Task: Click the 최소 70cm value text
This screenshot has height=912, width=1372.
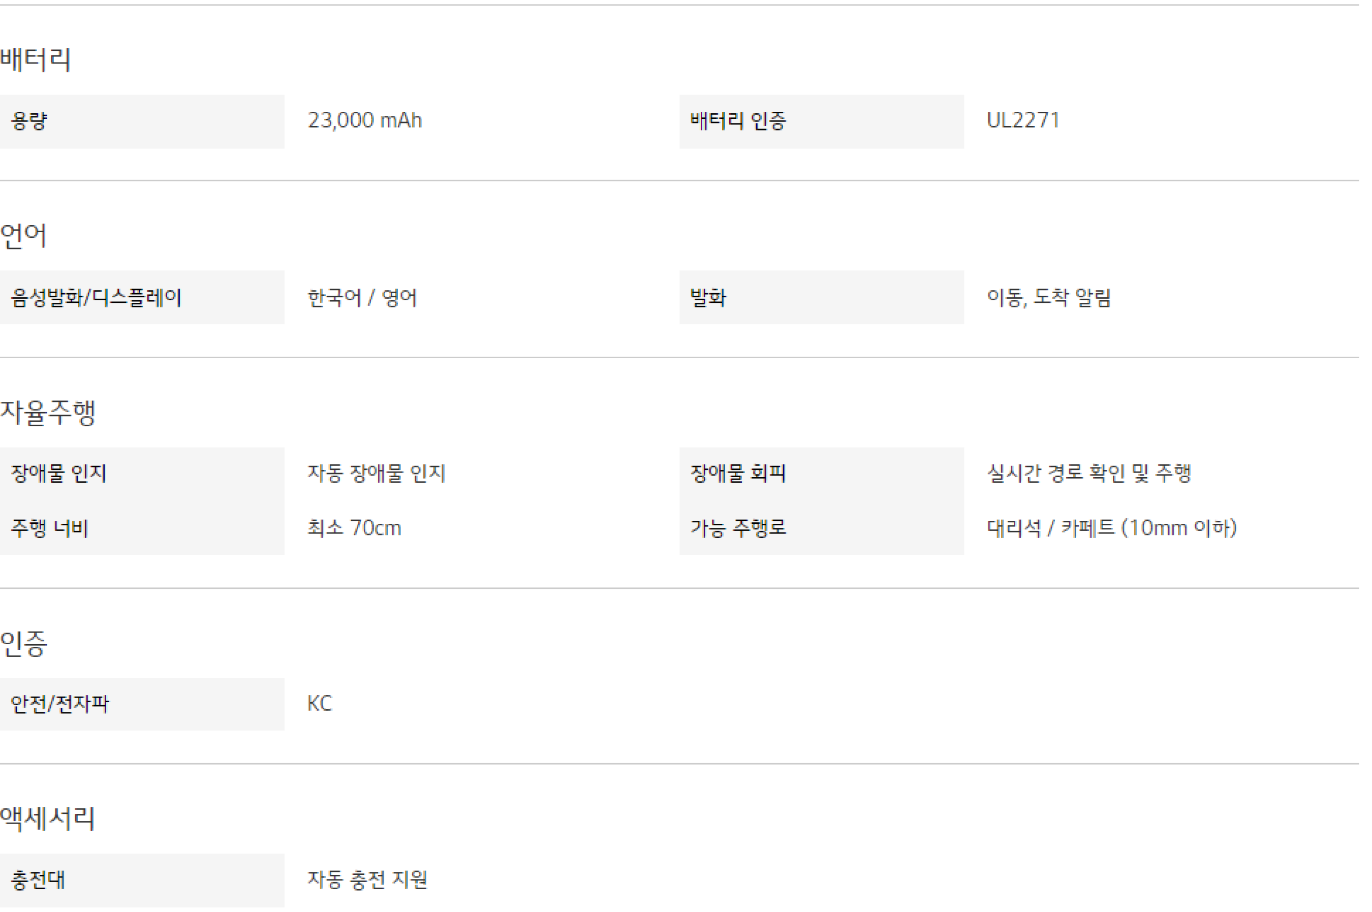Action: coord(354,528)
